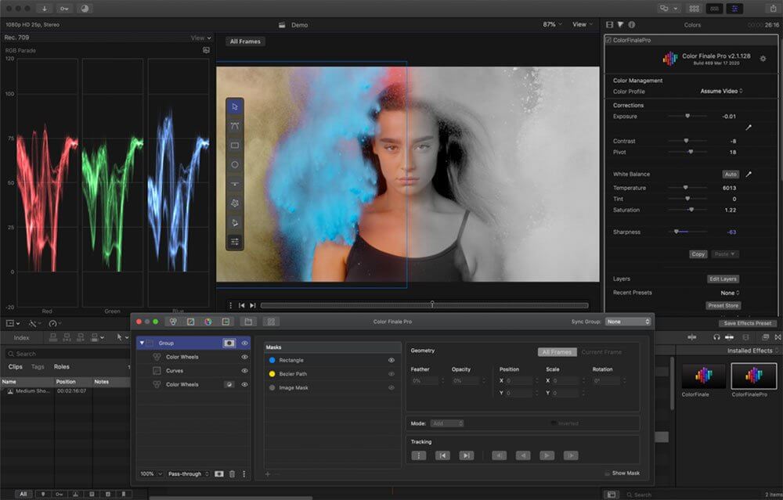Add a new mask with plus icon

coord(267,474)
